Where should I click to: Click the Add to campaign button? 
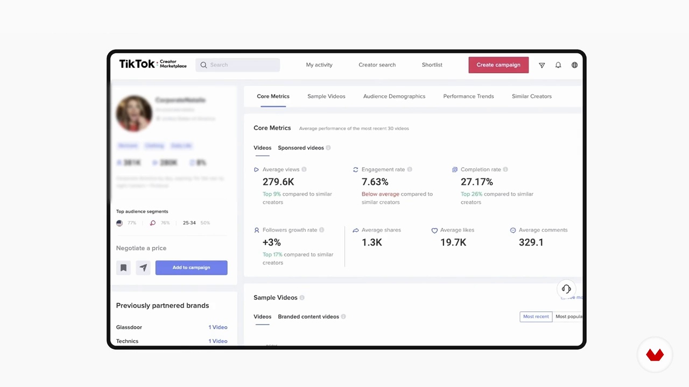tap(192, 268)
